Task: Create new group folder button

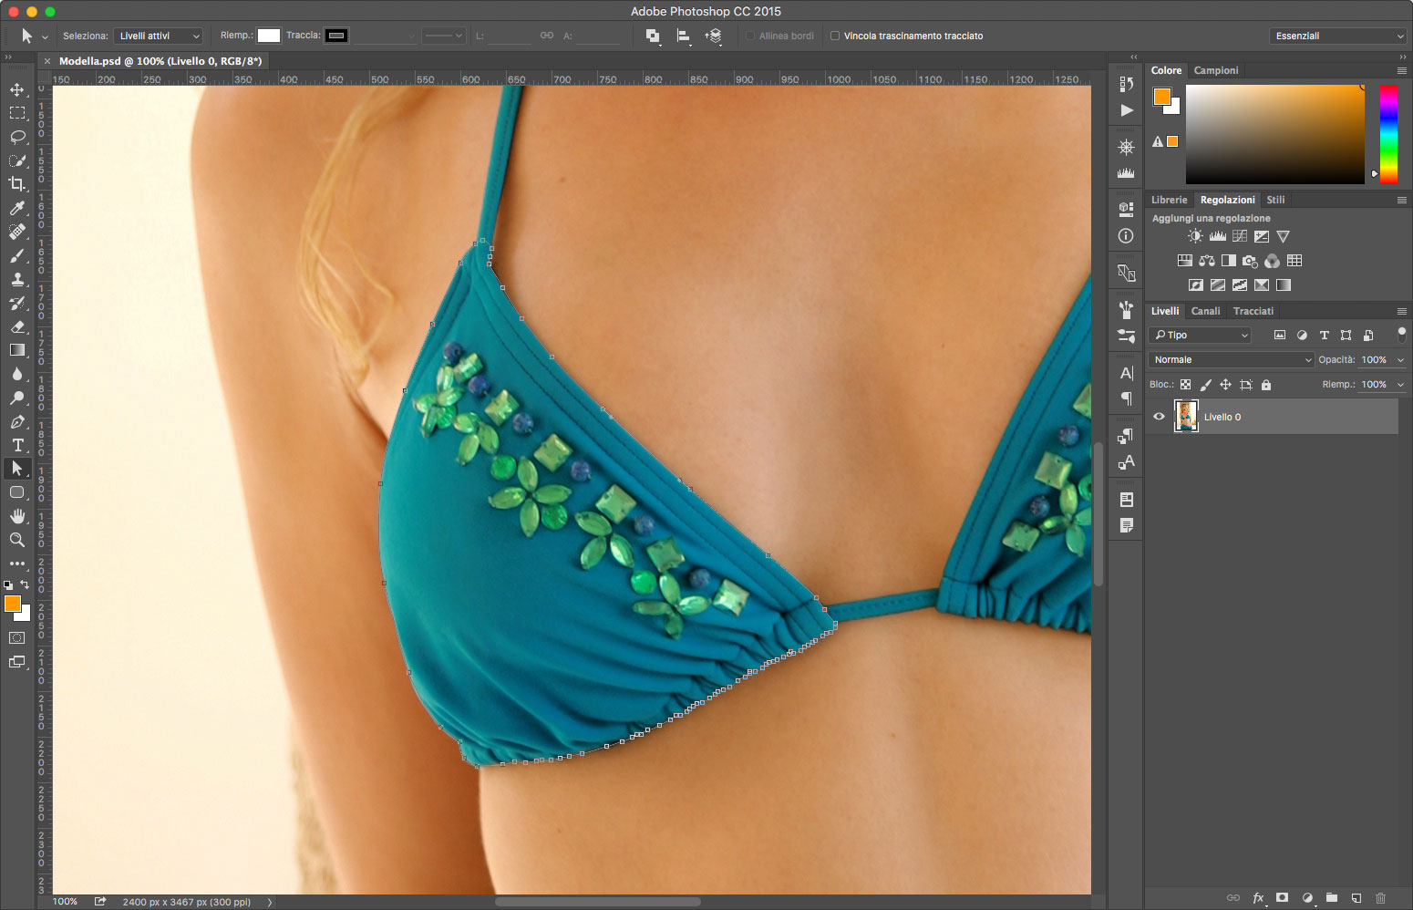Action: click(x=1331, y=898)
